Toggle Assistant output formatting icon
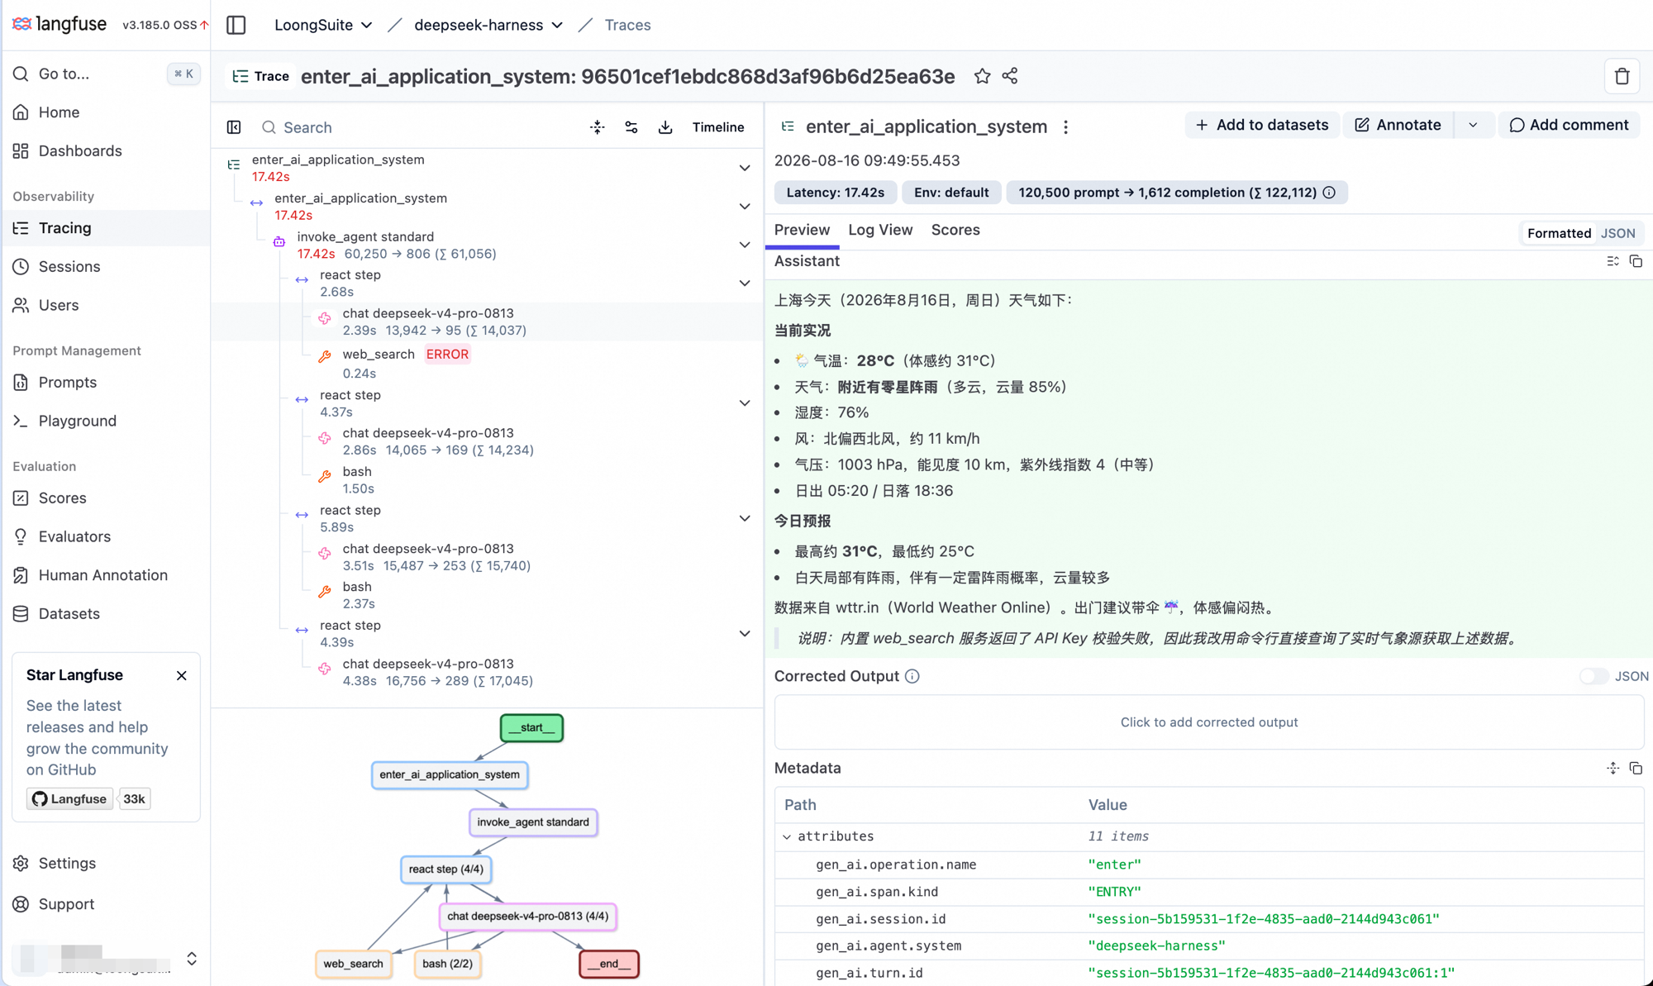The image size is (1653, 986). coord(1613,261)
